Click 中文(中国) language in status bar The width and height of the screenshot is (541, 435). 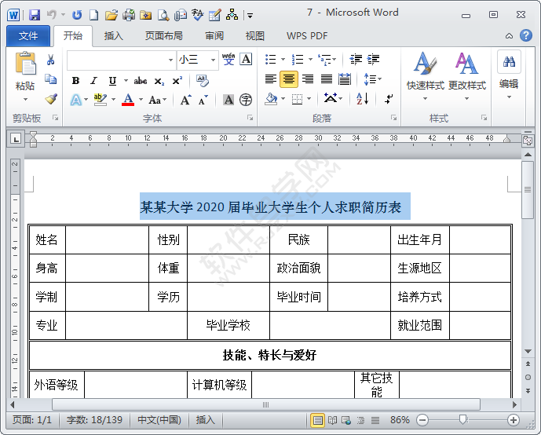click(x=159, y=420)
